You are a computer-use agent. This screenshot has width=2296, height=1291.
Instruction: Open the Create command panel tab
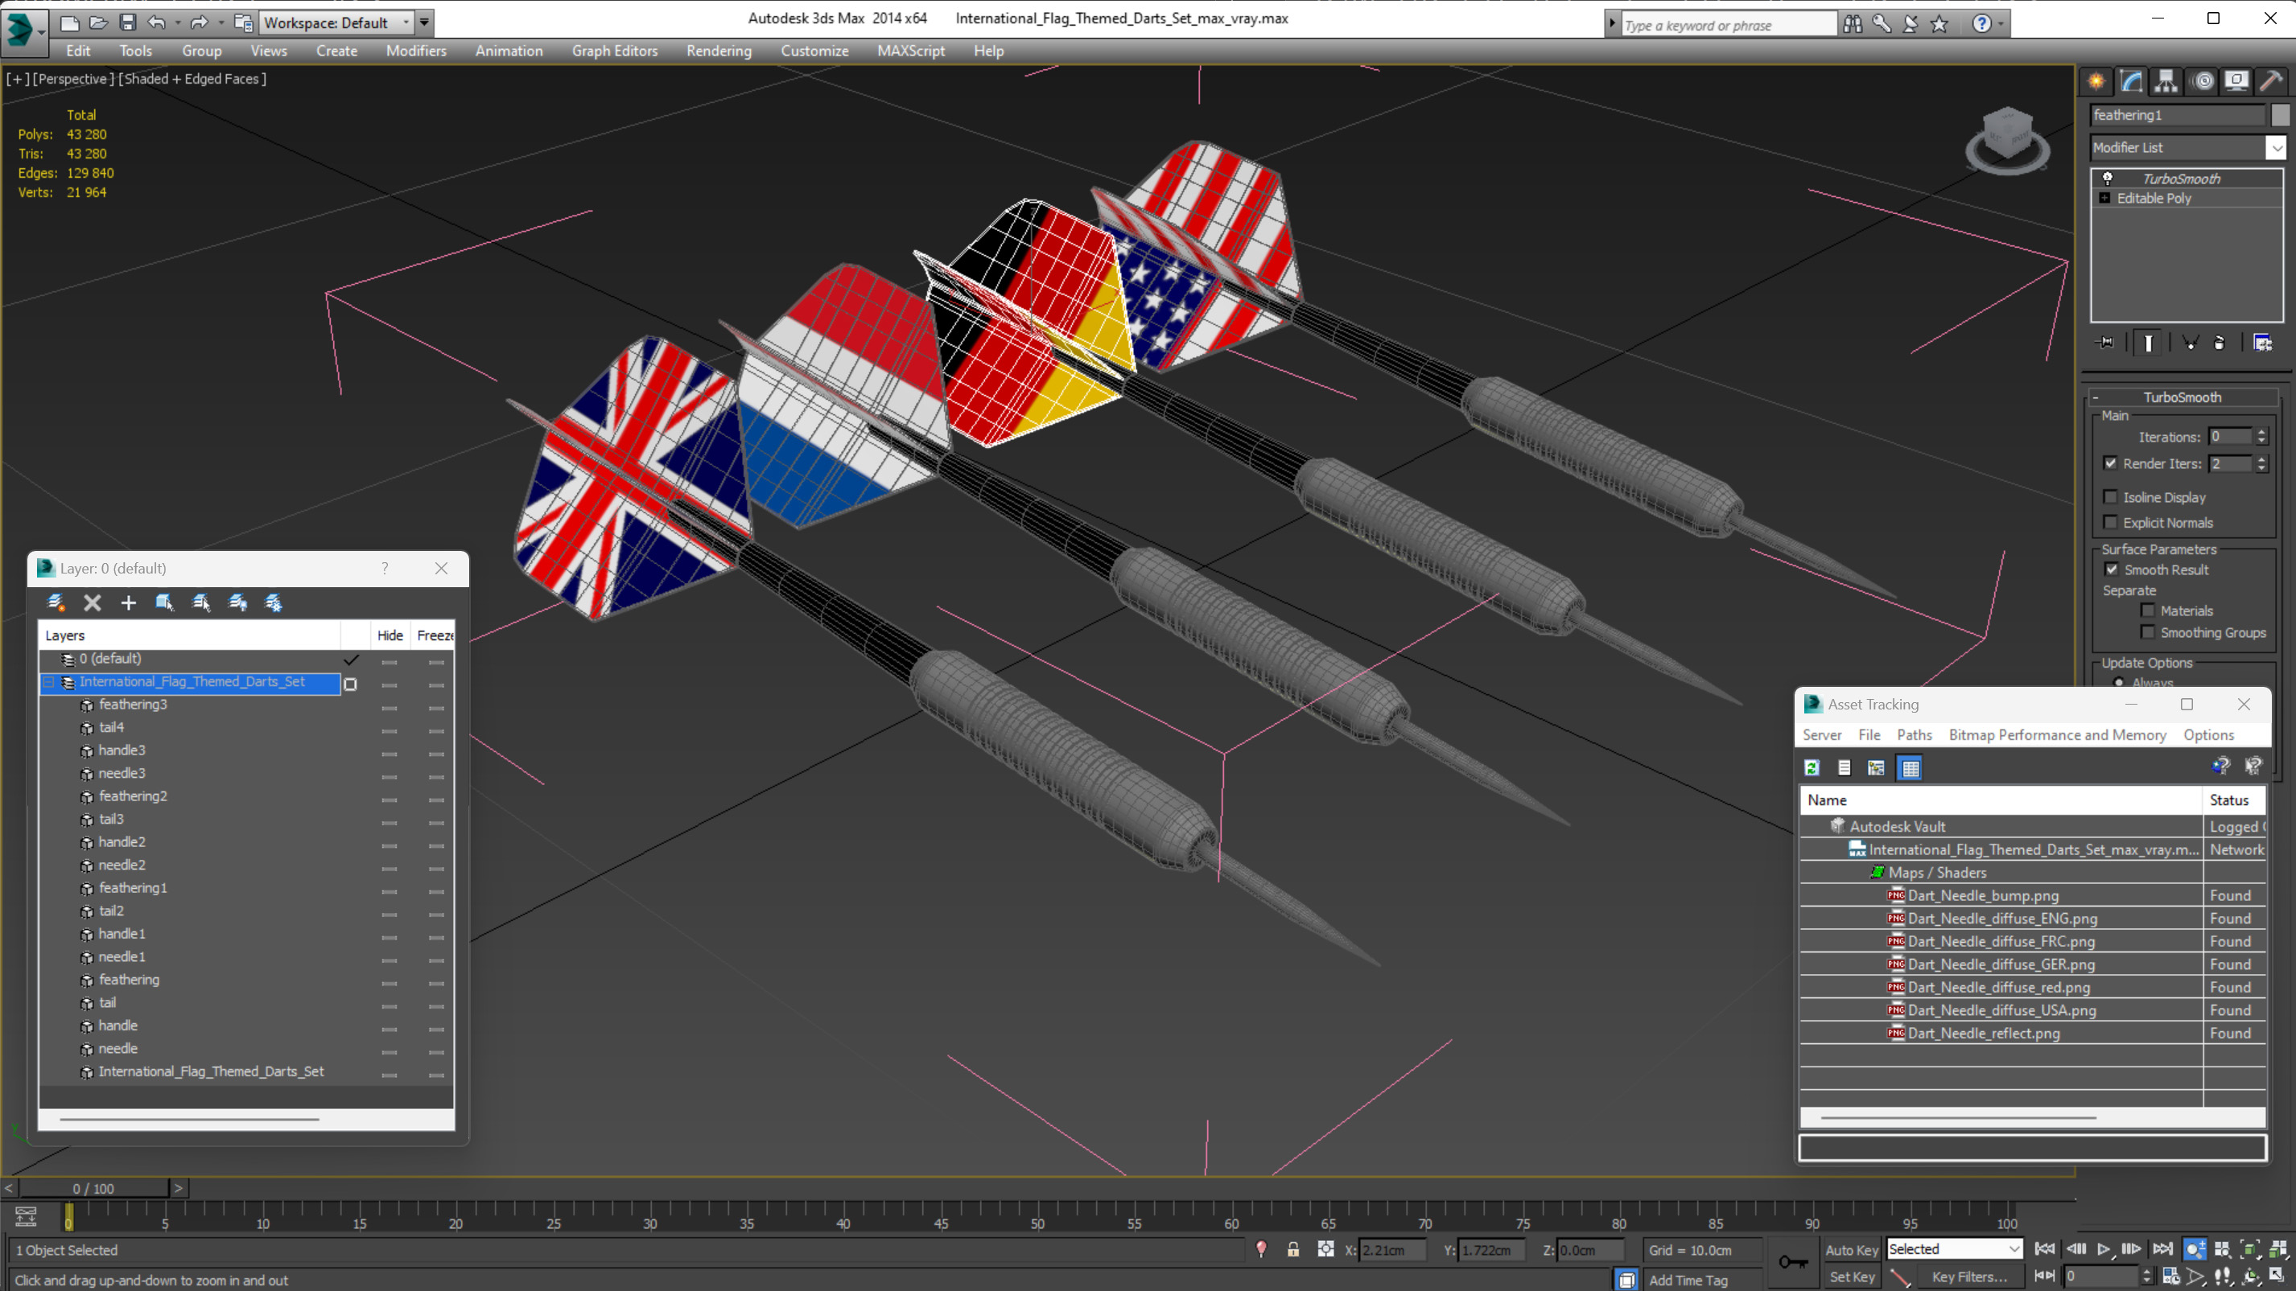(2096, 81)
